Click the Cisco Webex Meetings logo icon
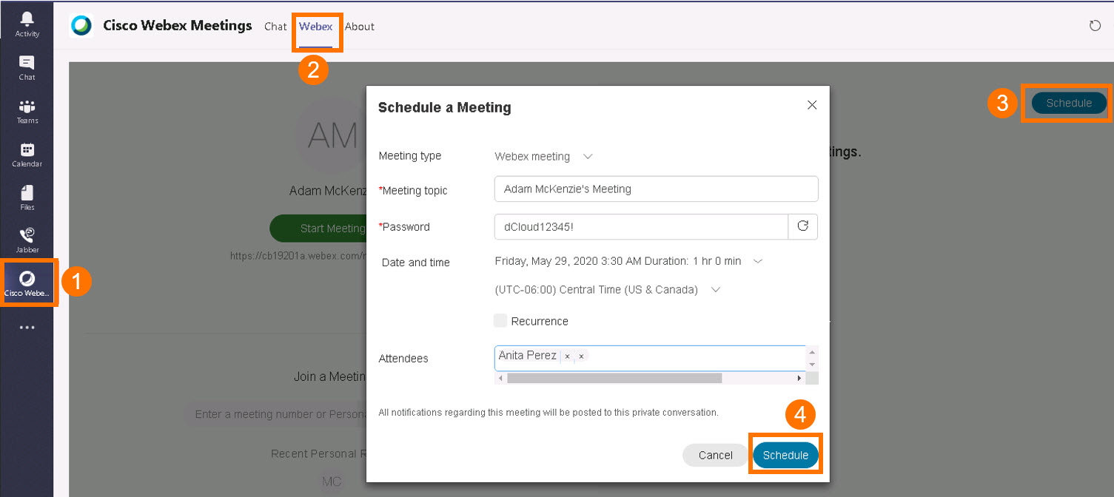The height and width of the screenshot is (497, 1114). click(x=81, y=26)
